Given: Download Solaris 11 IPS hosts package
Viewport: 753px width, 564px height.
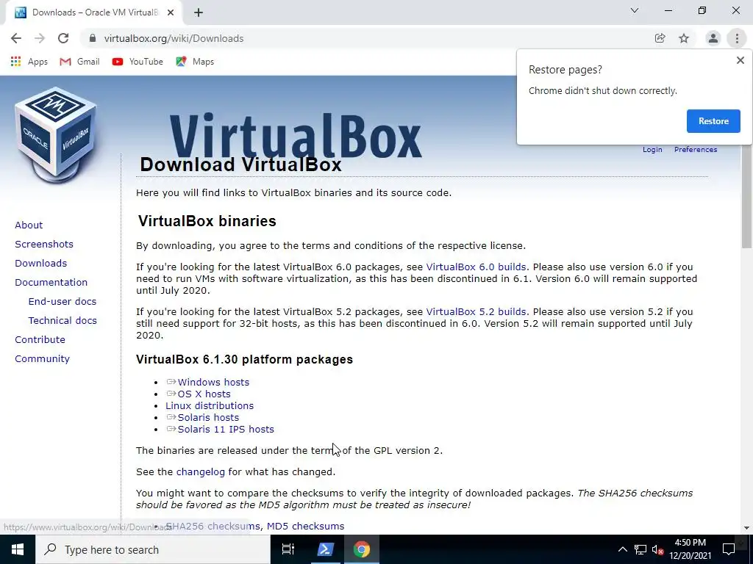Looking at the screenshot, I should (226, 429).
